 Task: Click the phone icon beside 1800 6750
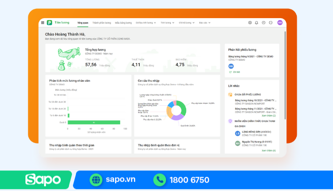(160, 180)
